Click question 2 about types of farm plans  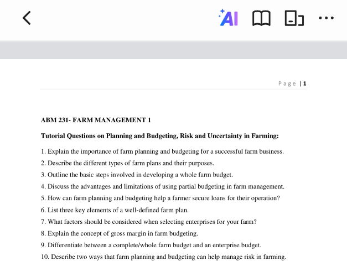[127, 163]
